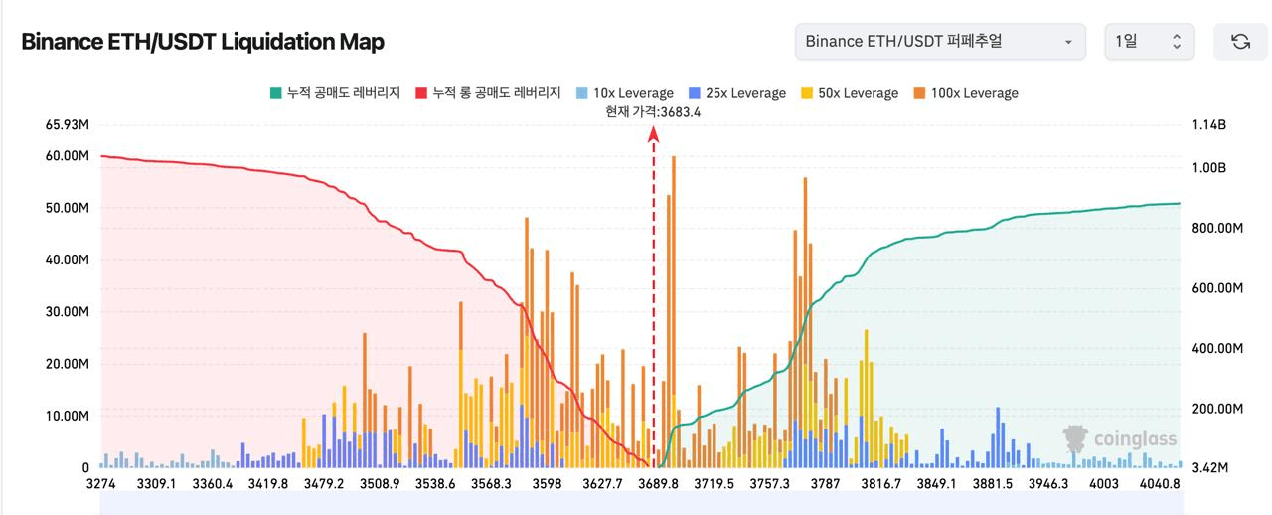Click the 1.14B right axis label
This screenshot has width=1272, height=515.
tap(1208, 125)
